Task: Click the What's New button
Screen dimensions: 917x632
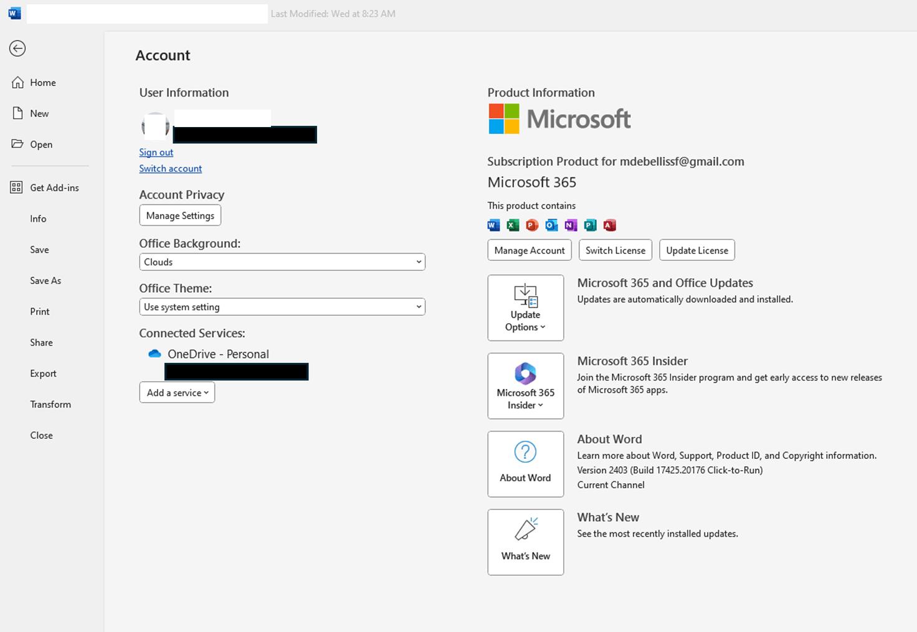Action: tap(526, 542)
